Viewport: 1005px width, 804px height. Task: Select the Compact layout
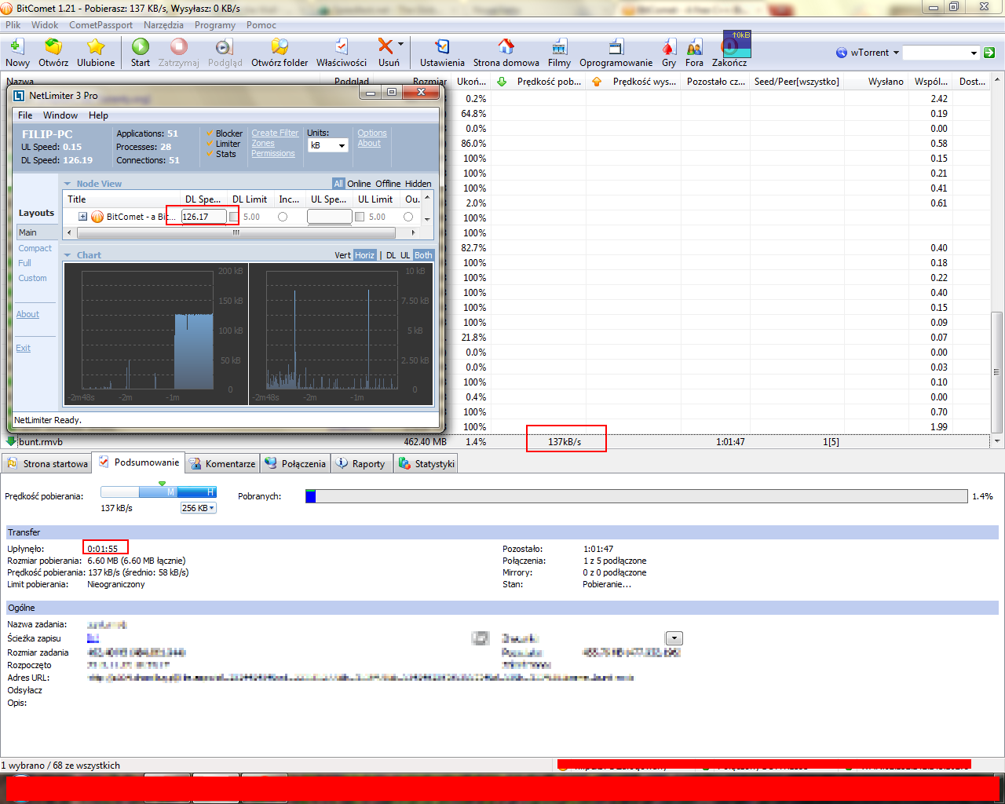point(35,248)
